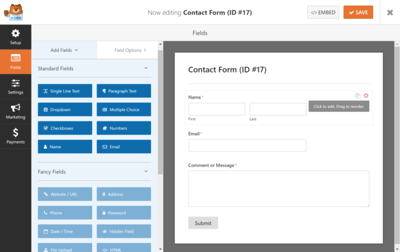Collapse the Fancy Fields section
Screen dimensions: 400x252
(146, 172)
